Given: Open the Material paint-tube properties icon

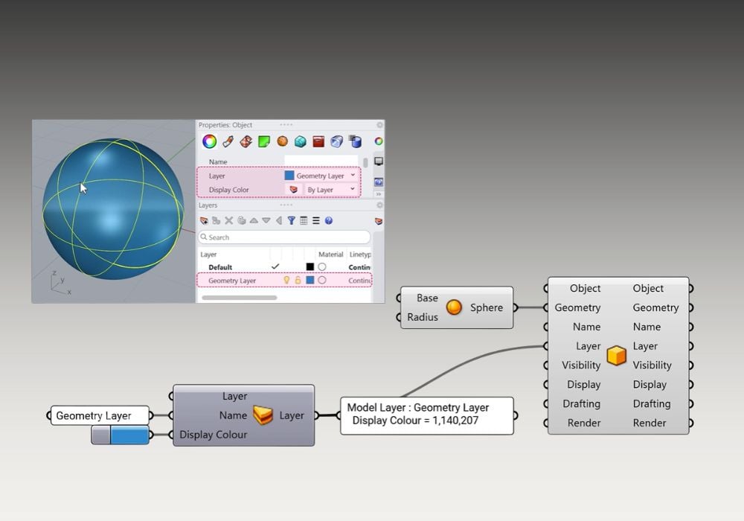Looking at the screenshot, I should coord(228,141).
